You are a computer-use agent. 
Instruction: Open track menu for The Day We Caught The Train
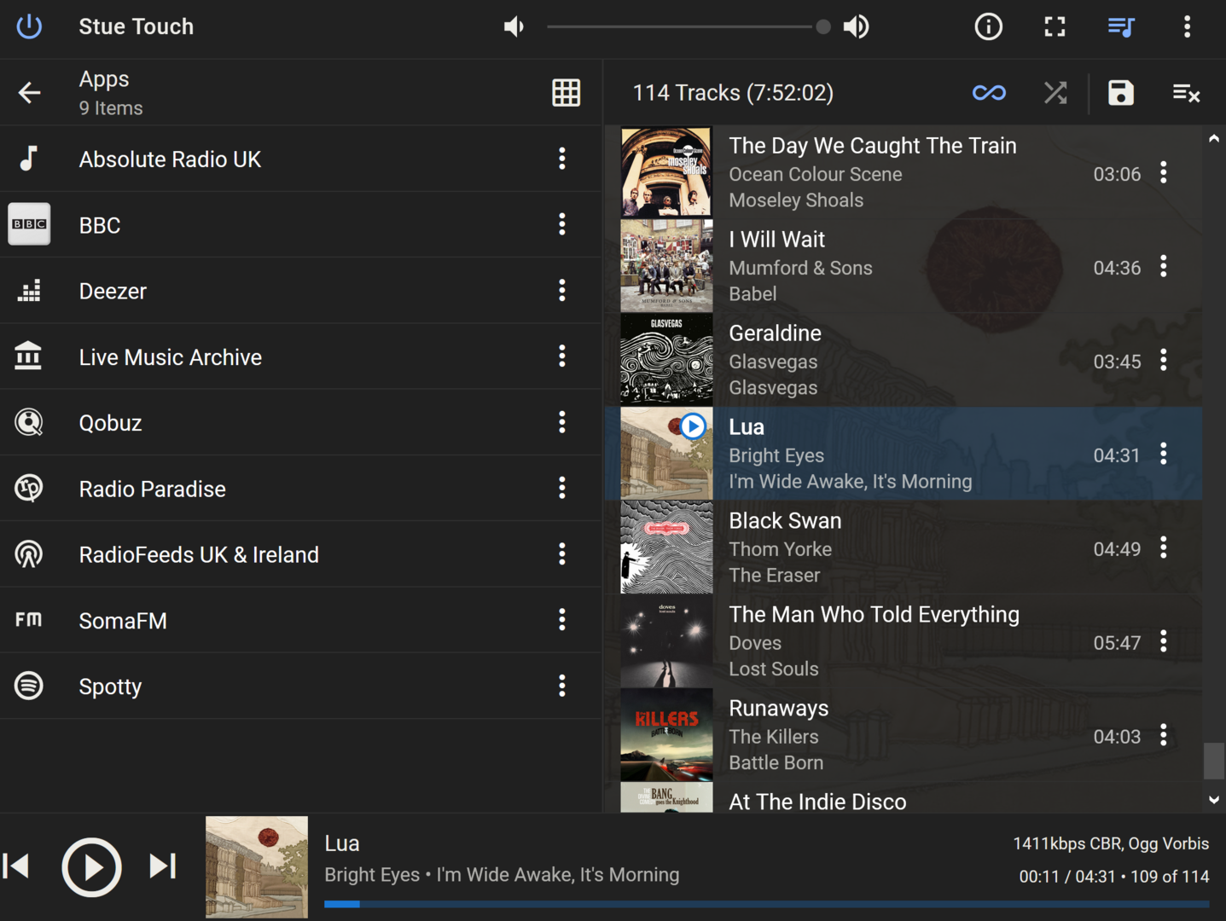1164,173
